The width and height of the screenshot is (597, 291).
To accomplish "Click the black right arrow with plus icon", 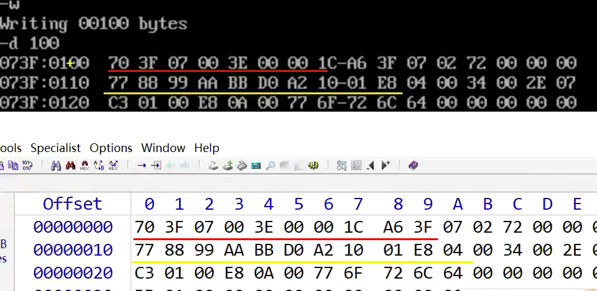I will [386, 166].
